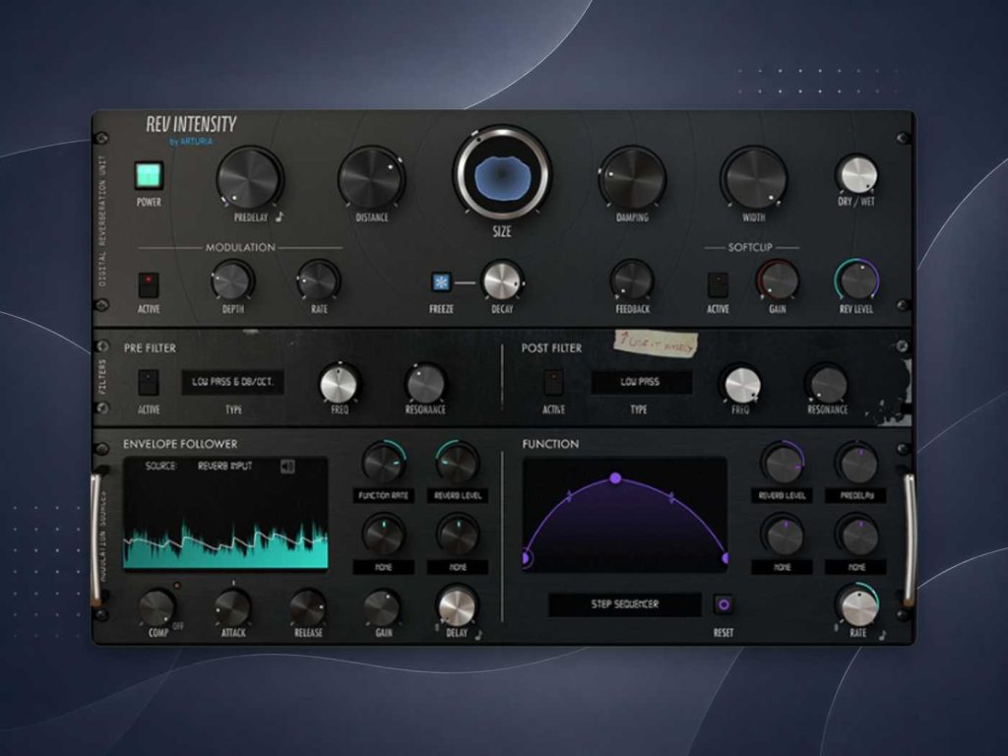Click amount knob above Function Rate label
The image size is (1008, 756).
383,464
